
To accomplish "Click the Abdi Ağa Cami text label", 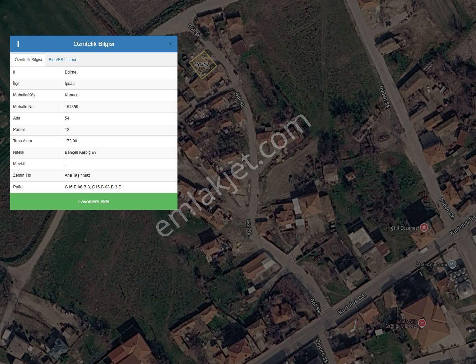I will coord(431,265).
